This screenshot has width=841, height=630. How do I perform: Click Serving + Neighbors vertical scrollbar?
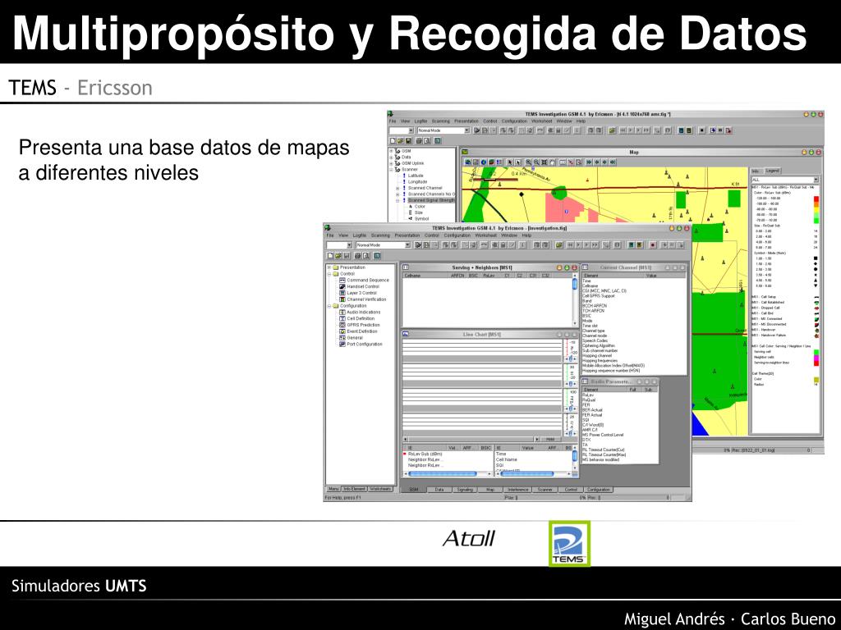coord(575,299)
